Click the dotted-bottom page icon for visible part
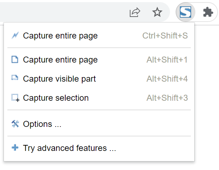Image resolution: width=219 pixels, height=170 pixels. 15,78
